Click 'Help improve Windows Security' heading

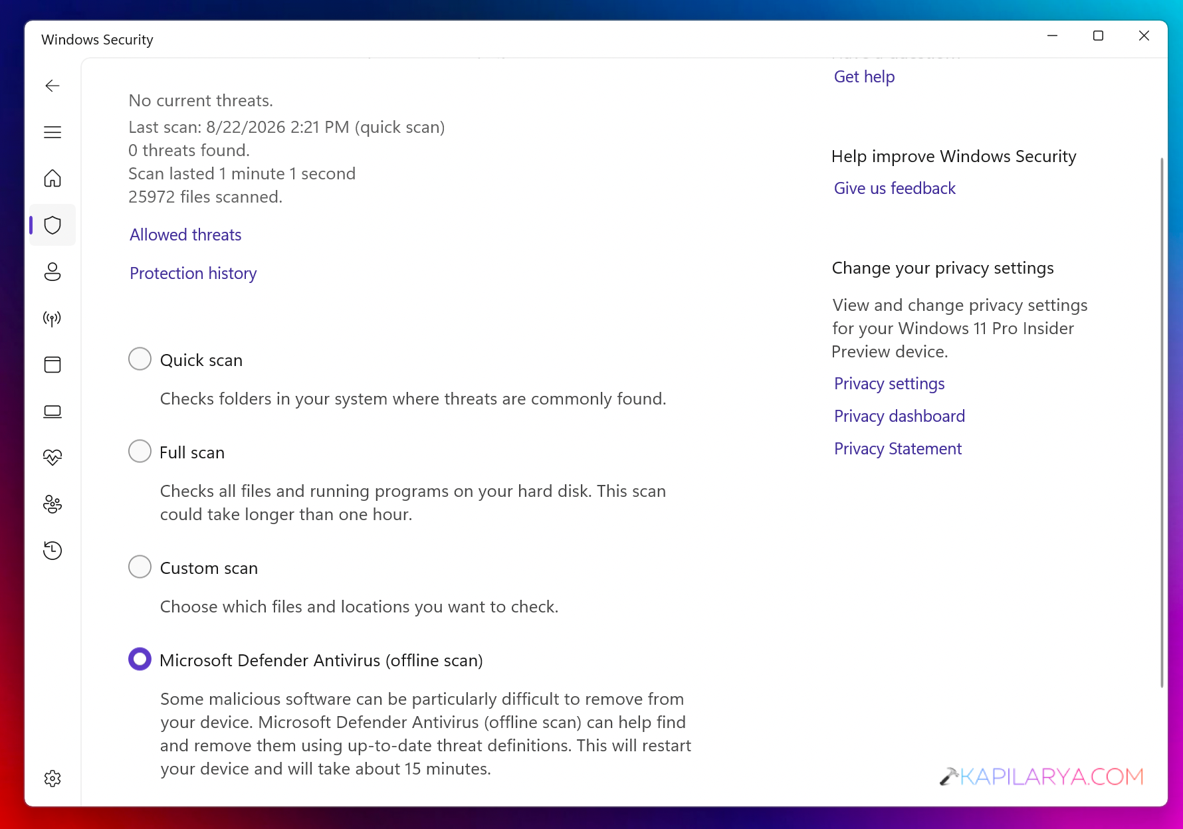(x=954, y=157)
